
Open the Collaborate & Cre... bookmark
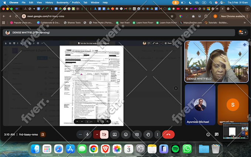click(x=48, y=23)
